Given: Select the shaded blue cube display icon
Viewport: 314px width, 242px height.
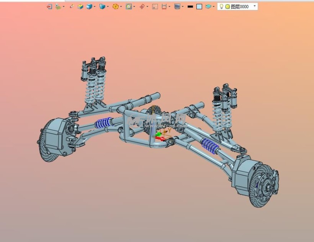Looking at the screenshot, I should (x=89, y=7).
